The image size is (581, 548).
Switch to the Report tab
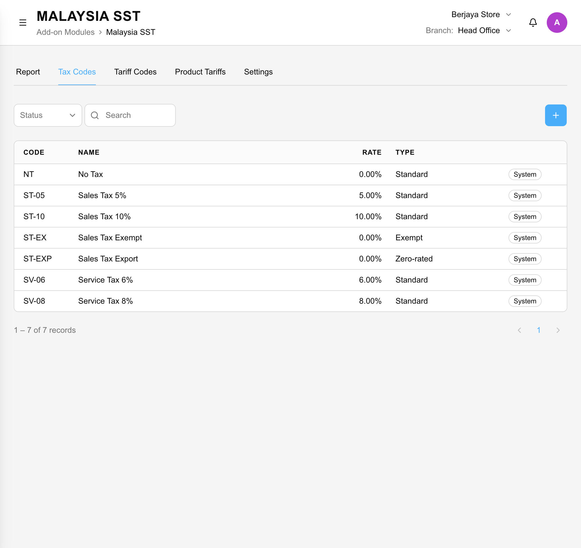28,72
